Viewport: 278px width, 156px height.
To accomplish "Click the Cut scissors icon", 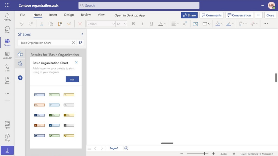I will 42,24.
